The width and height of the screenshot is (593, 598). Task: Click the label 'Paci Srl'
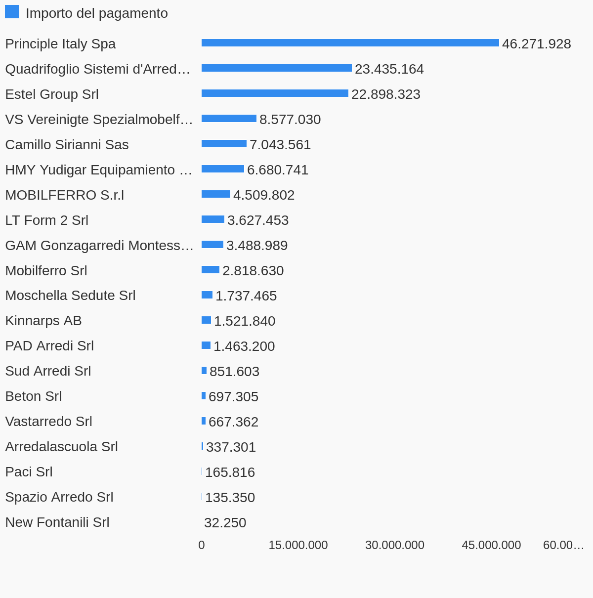29,472
